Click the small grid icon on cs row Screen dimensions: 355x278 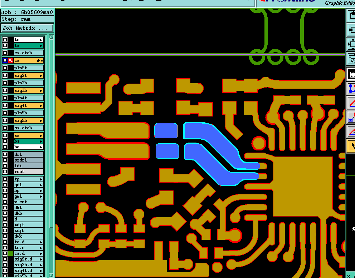tap(42, 61)
